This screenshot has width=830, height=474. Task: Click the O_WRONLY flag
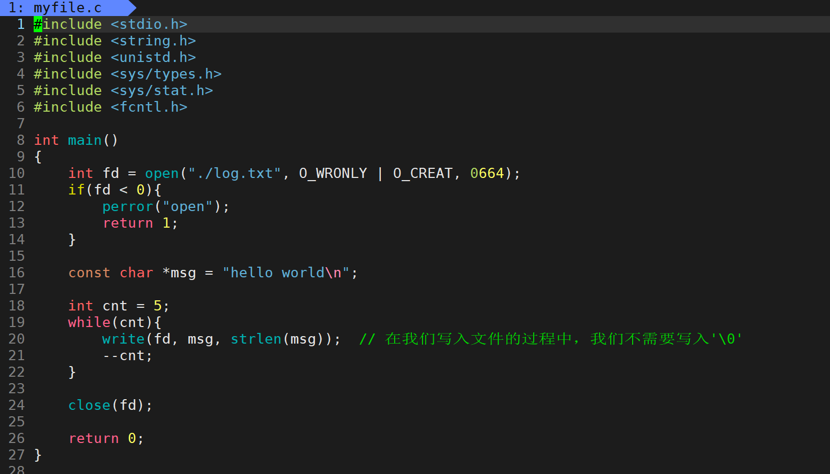(333, 173)
